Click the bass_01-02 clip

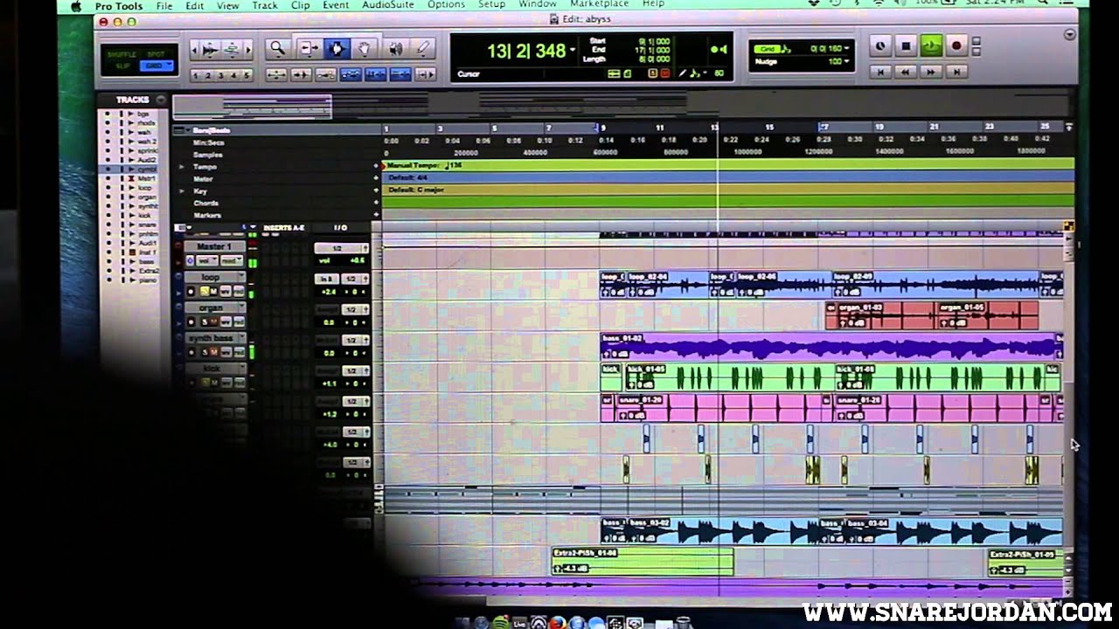click(831, 347)
